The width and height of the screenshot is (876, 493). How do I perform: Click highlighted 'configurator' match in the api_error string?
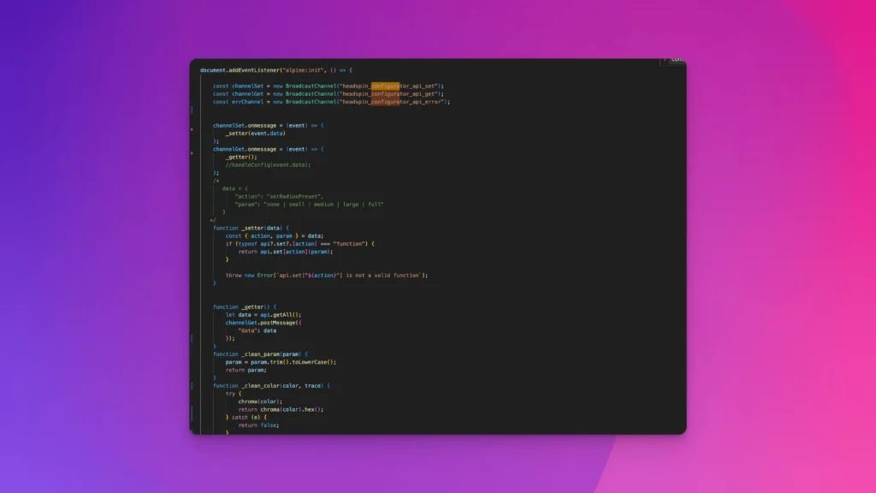point(385,101)
